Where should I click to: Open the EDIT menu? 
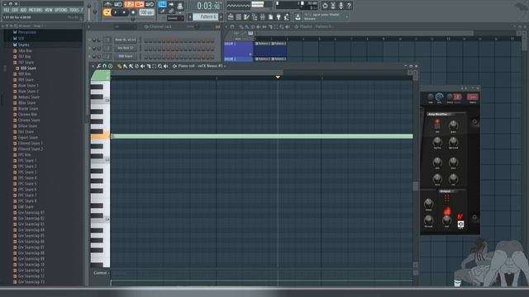click(15, 10)
